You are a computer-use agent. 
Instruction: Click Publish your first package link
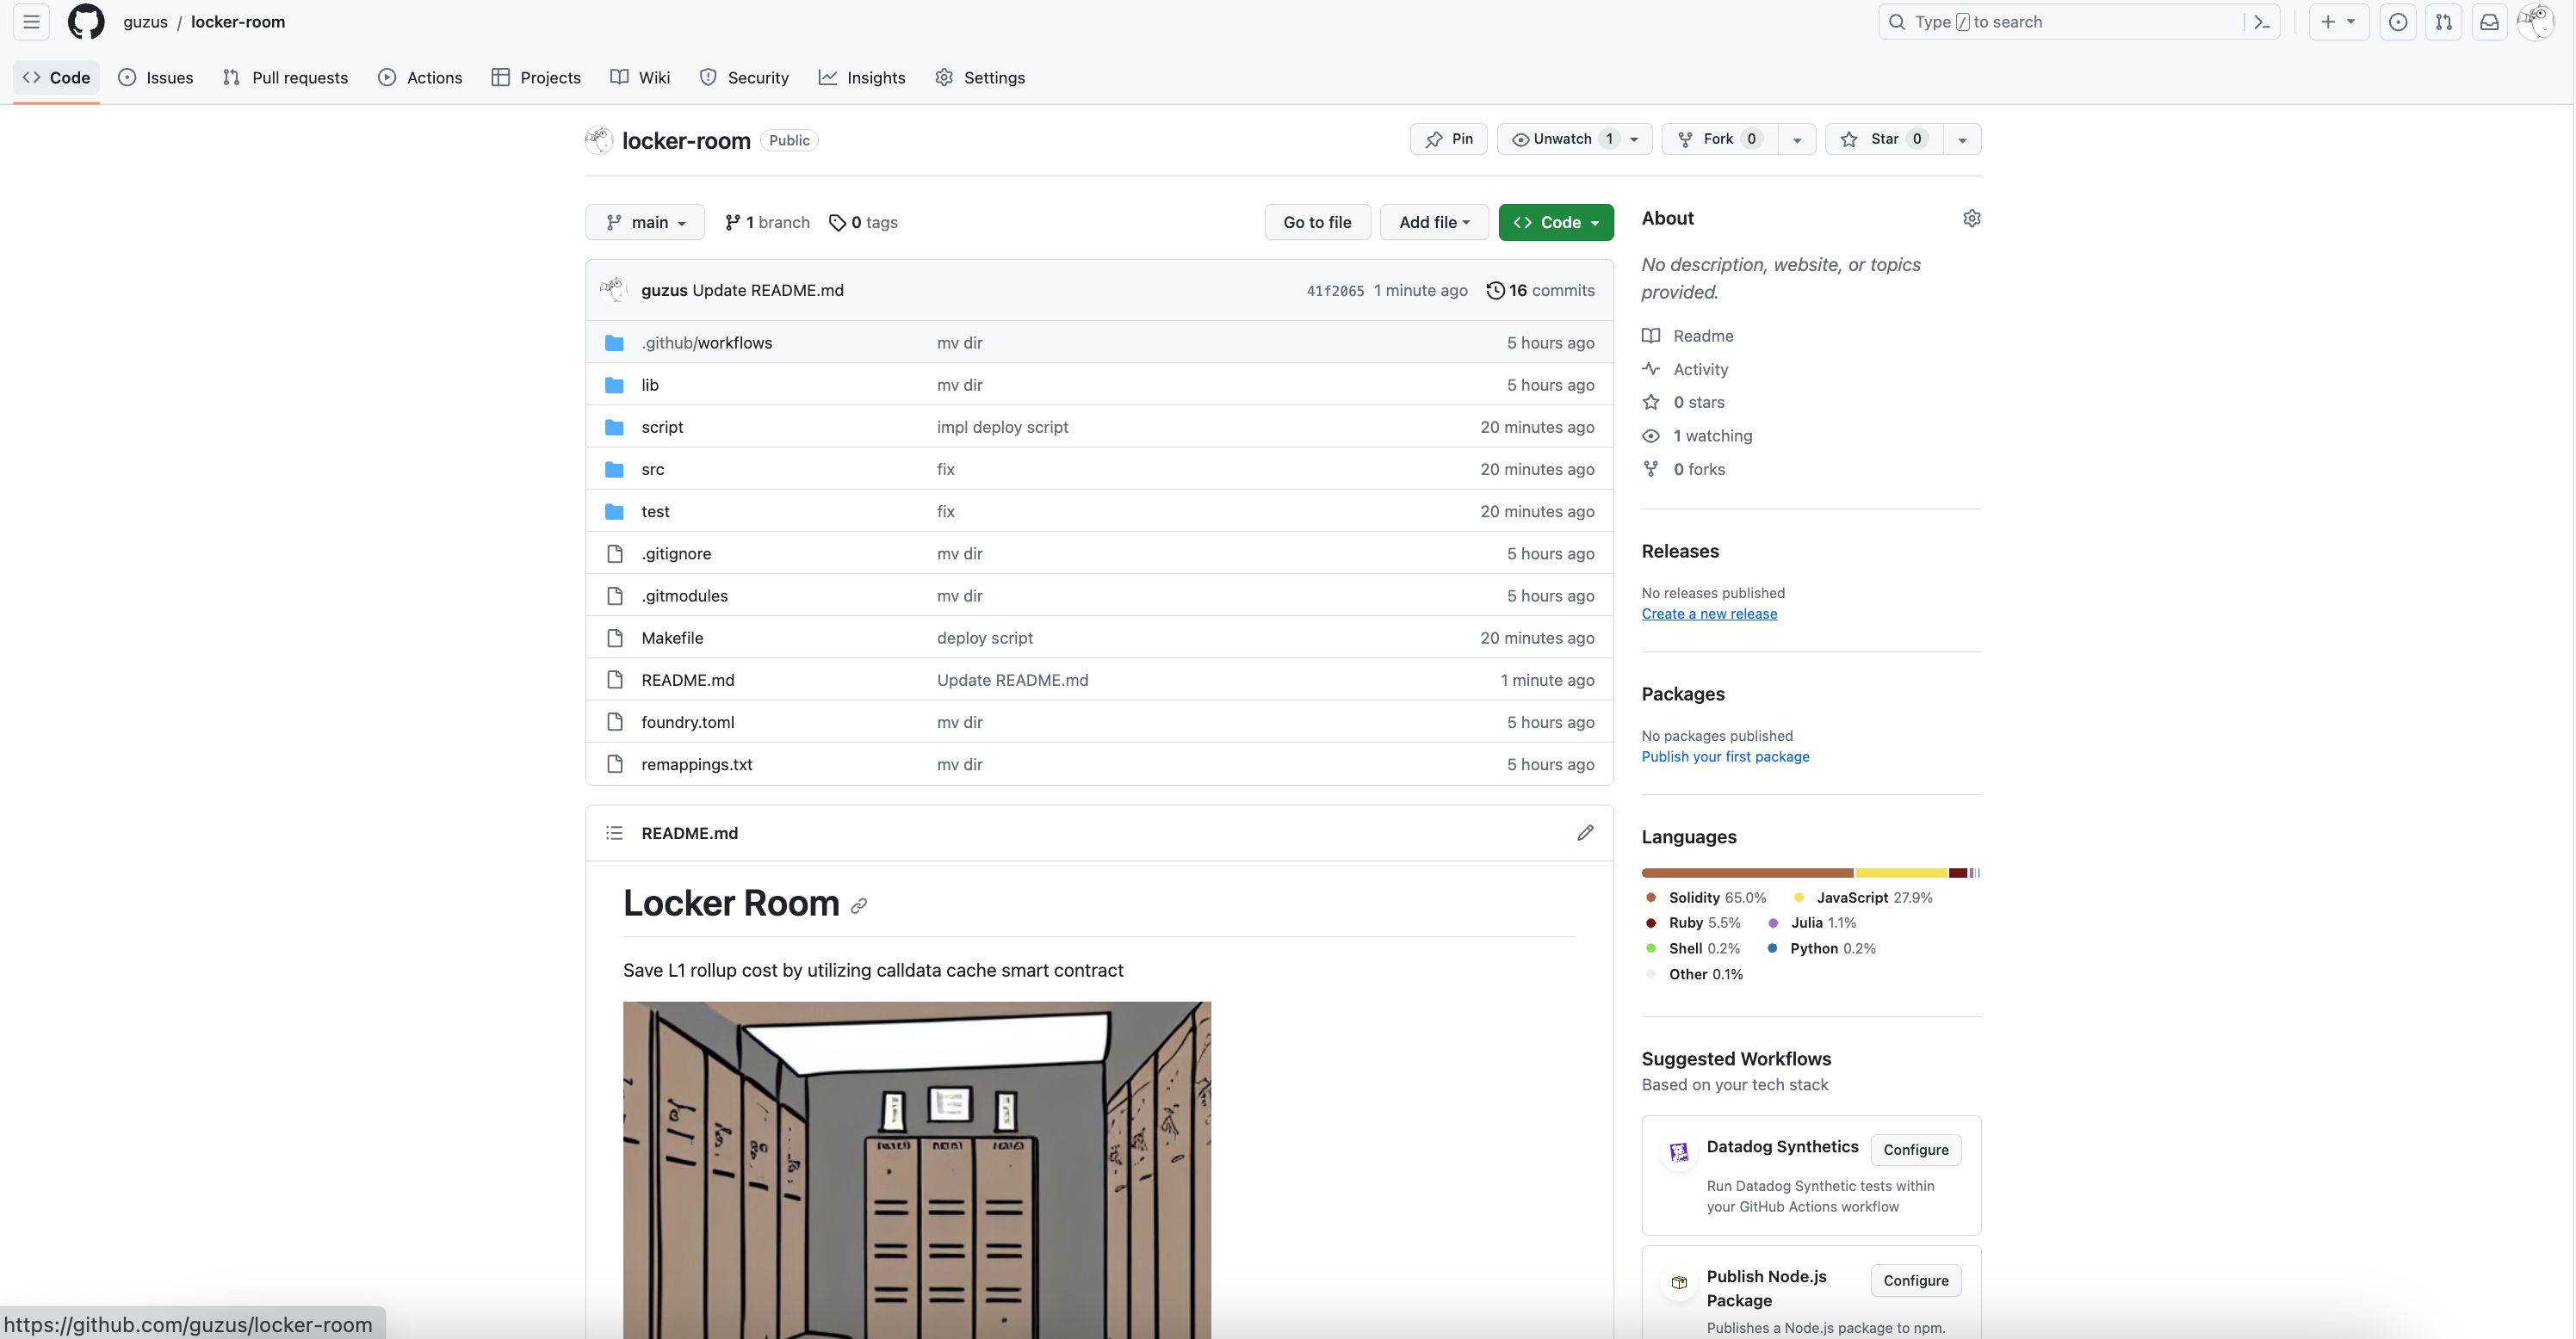1725,756
